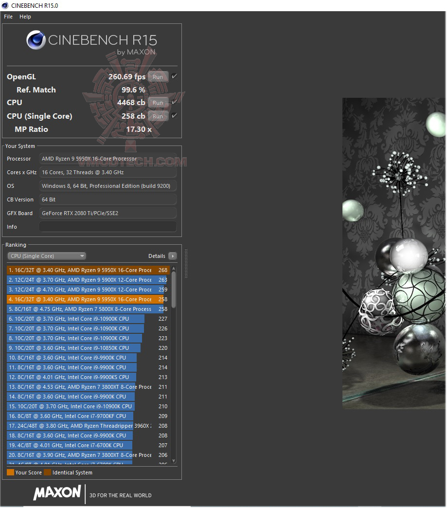Select ranking row 15 i9-10900K 210

pos(88,406)
